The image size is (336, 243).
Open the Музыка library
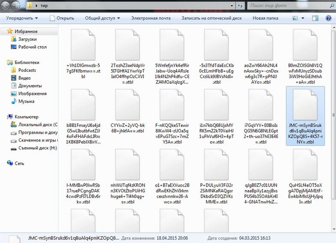tap(26, 101)
